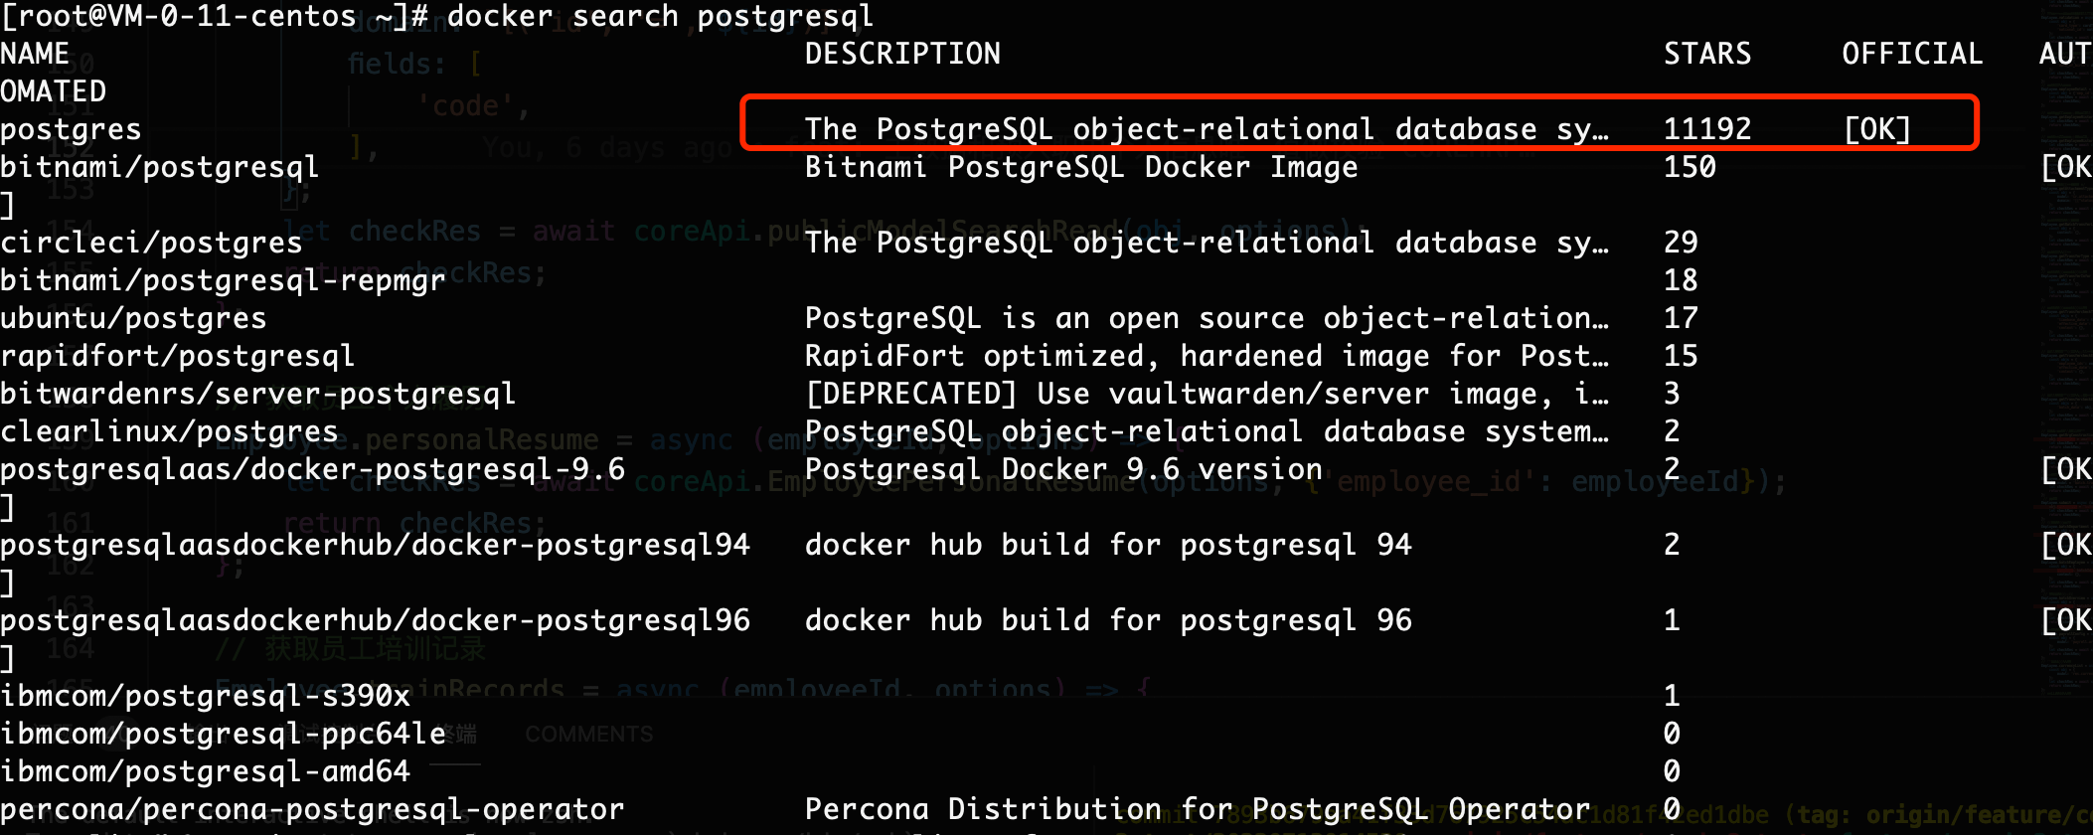Click the NAME column header
The height and width of the screenshot is (835, 2093).
35,54
